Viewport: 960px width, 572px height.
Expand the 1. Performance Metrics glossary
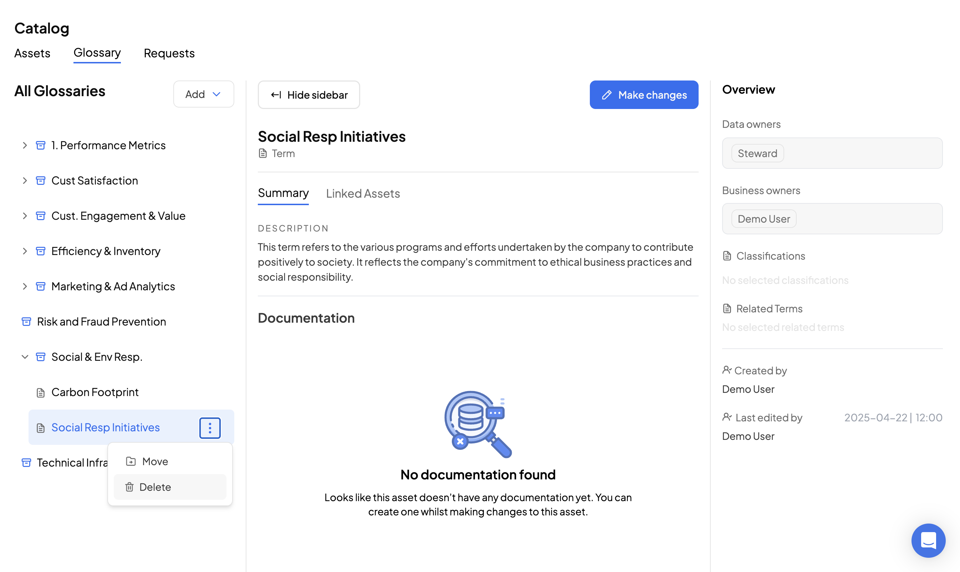point(25,145)
